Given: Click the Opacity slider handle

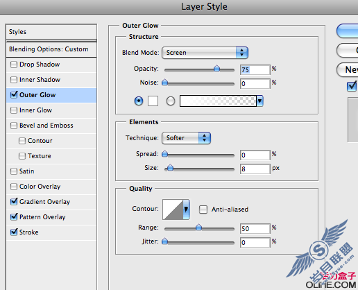Looking at the screenshot, I should (x=216, y=69).
